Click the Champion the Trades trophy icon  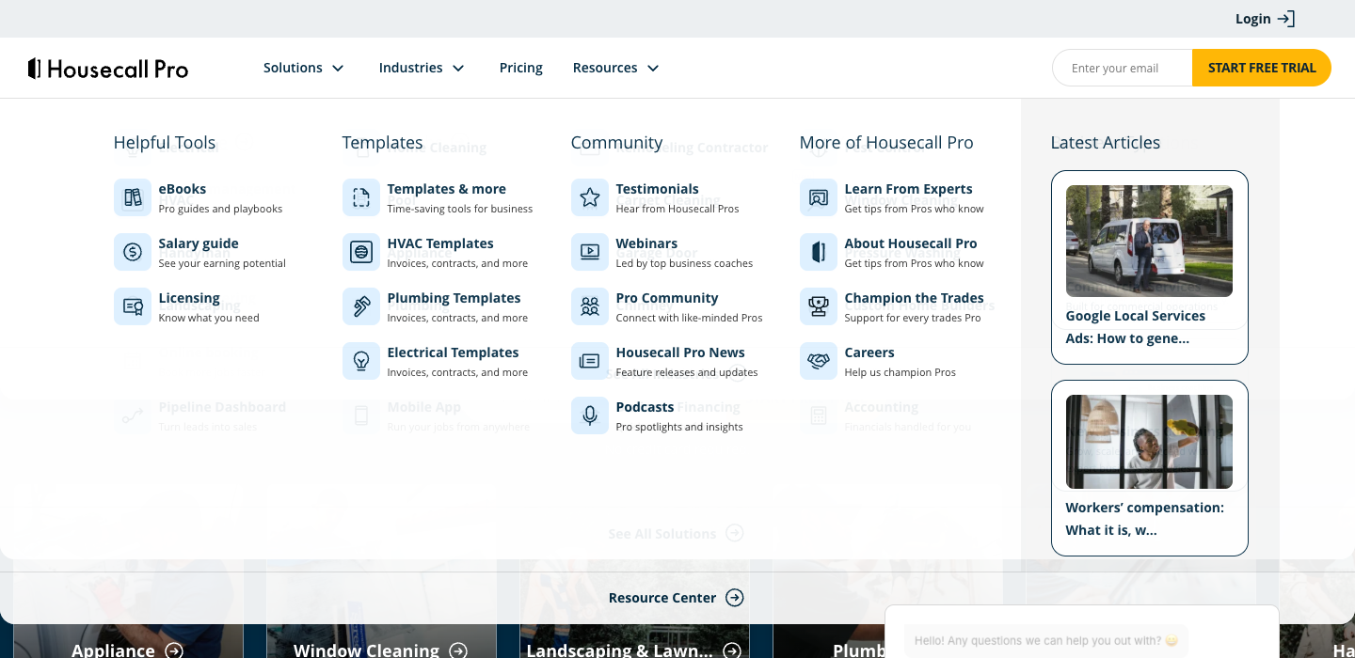[x=819, y=306]
